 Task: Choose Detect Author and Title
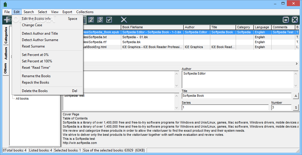(x=48, y=34)
